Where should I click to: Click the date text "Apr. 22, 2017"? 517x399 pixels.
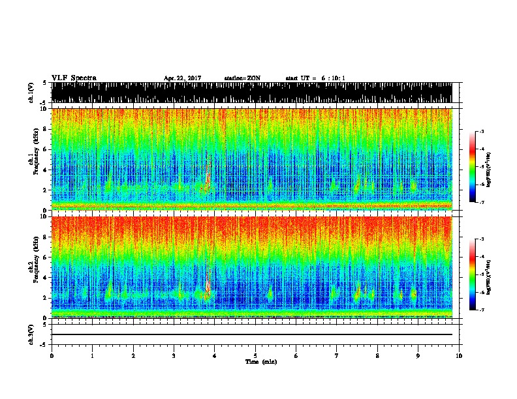(x=182, y=78)
